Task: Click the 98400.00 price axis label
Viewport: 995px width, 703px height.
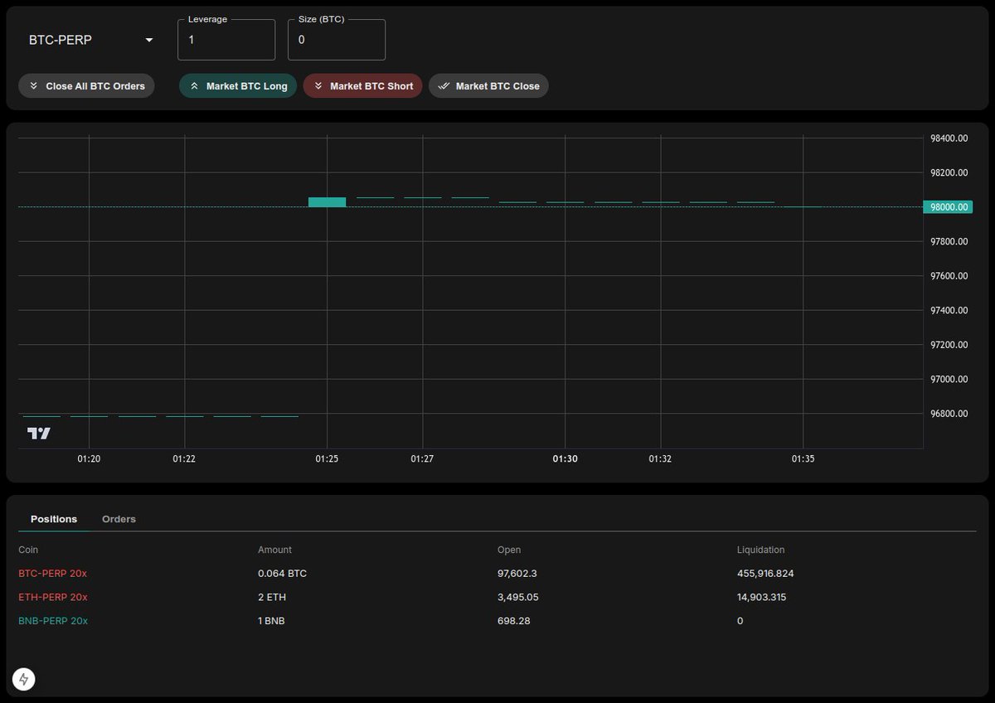Action: (949, 138)
